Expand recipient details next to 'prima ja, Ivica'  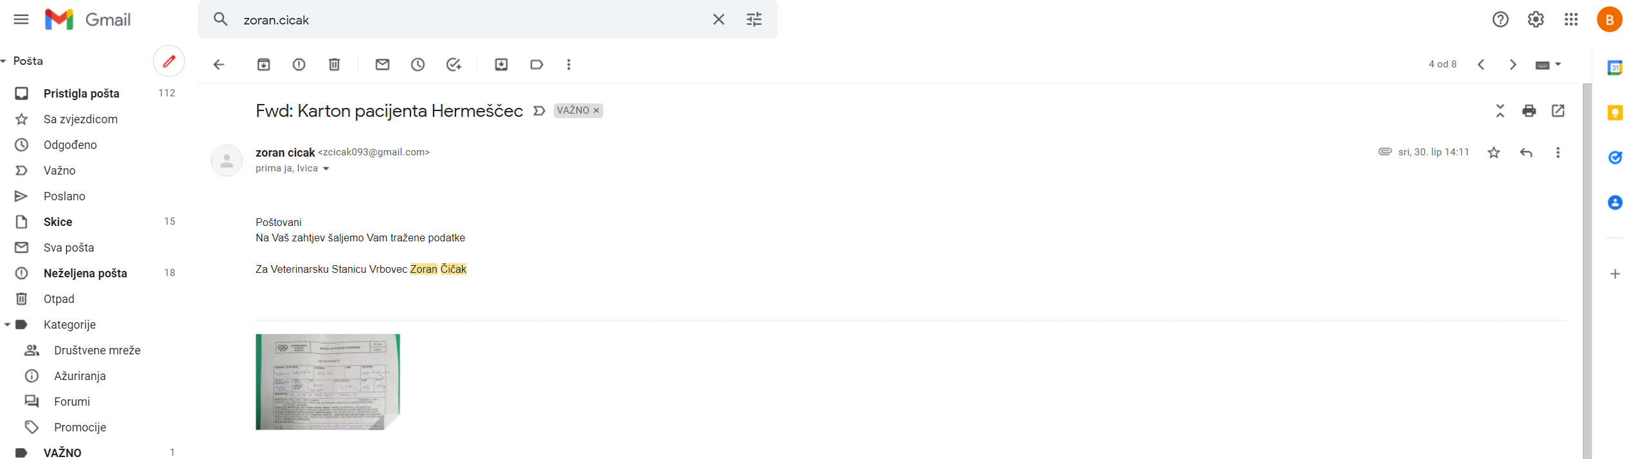[326, 169]
